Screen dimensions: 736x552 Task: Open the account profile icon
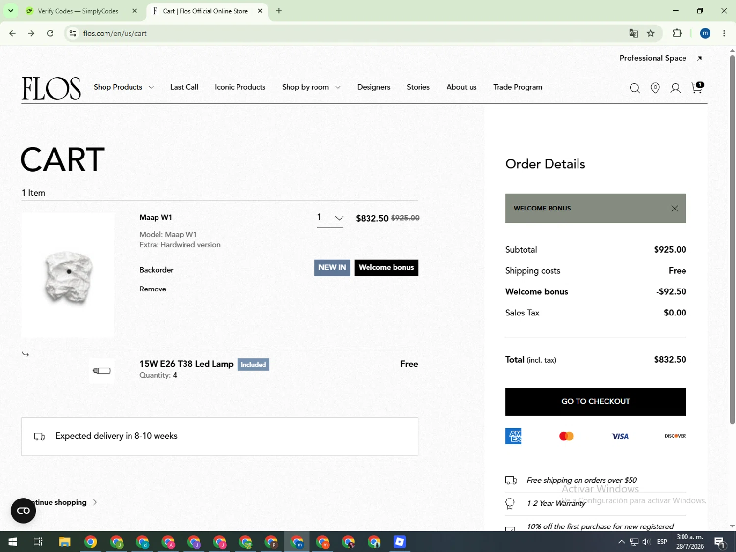pyautogui.click(x=676, y=88)
